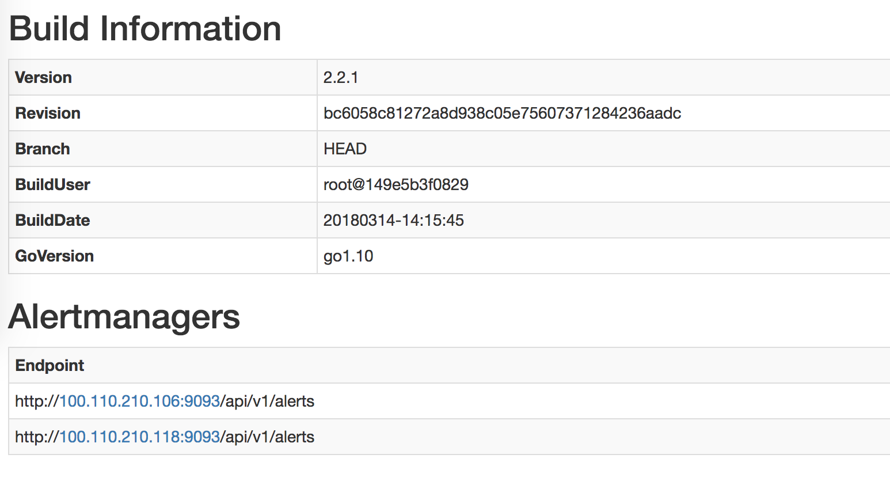Click the Revision row label
Screen dimensions: 890x500
[x=48, y=113]
